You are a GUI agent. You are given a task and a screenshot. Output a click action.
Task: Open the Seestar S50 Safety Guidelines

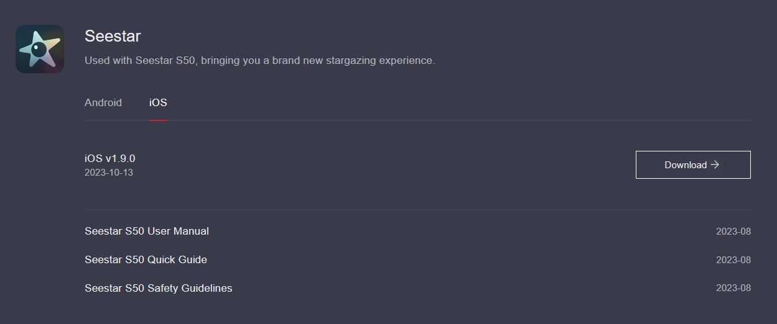click(159, 288)
